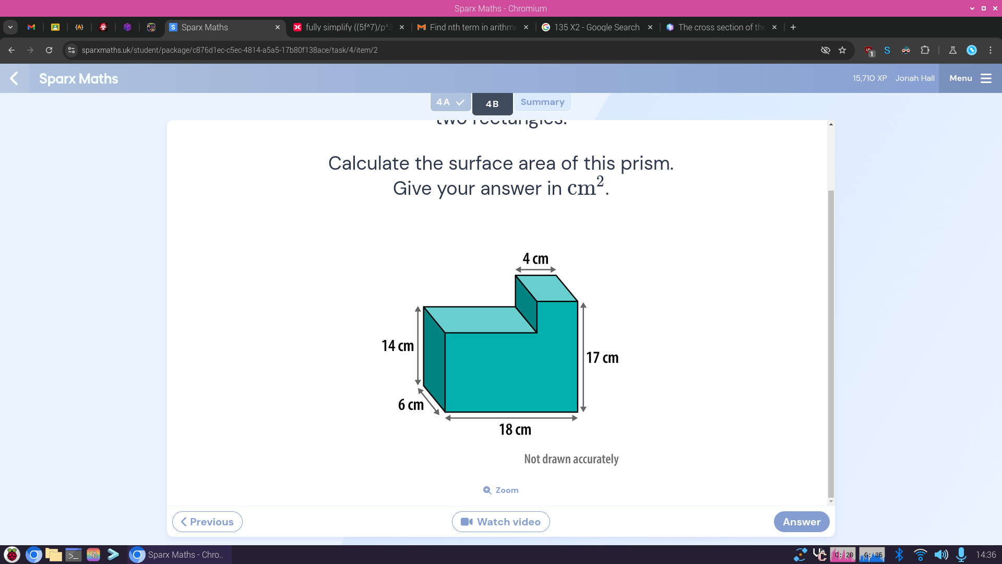This screenshot has width=1002, height=564.
Task: Click the Watch video button
Action: pos(501,521)
